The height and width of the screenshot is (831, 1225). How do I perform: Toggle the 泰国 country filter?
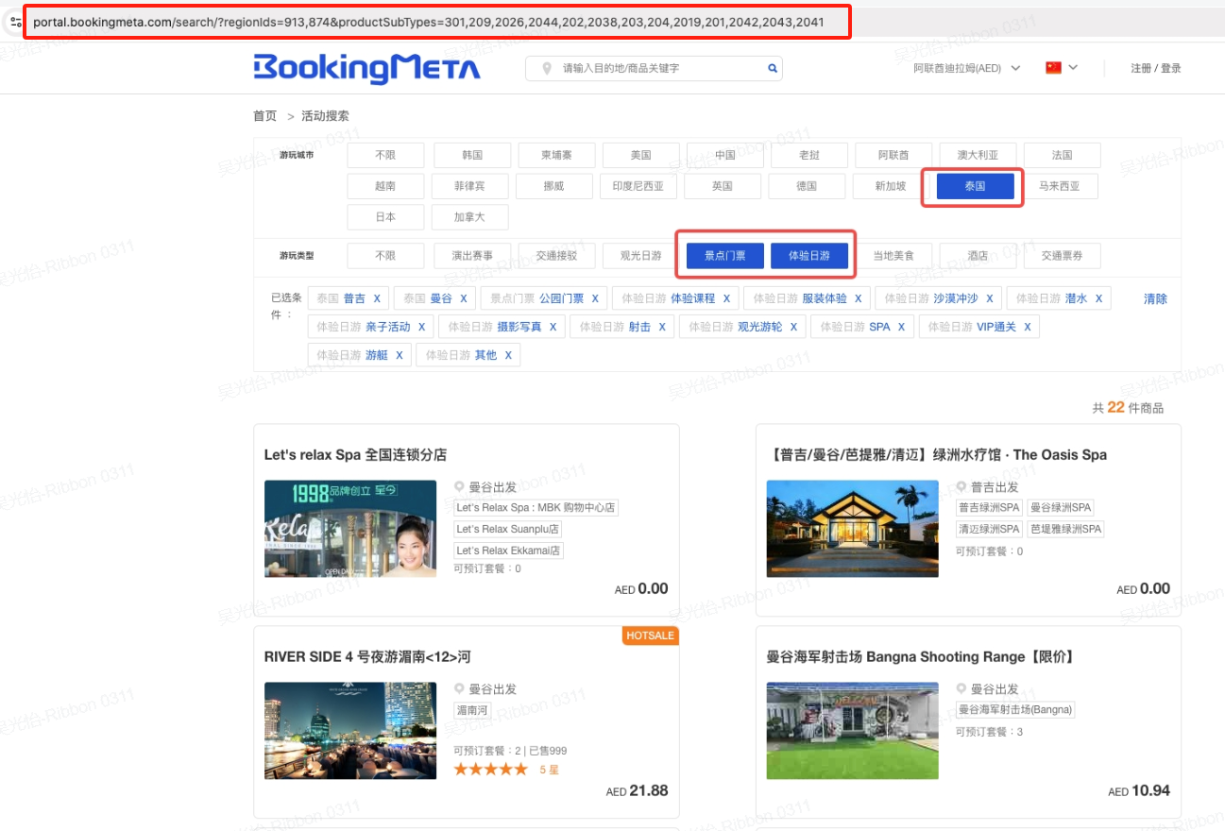pos(975,186)
